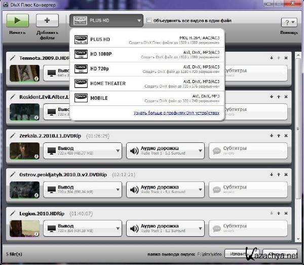
Task: Click the Resident.Evil video thumbnail
Action: pyautogui.click(x=24, y=112)
